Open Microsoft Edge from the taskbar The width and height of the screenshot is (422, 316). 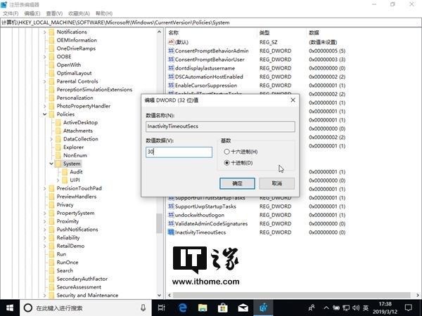point(182,308)
